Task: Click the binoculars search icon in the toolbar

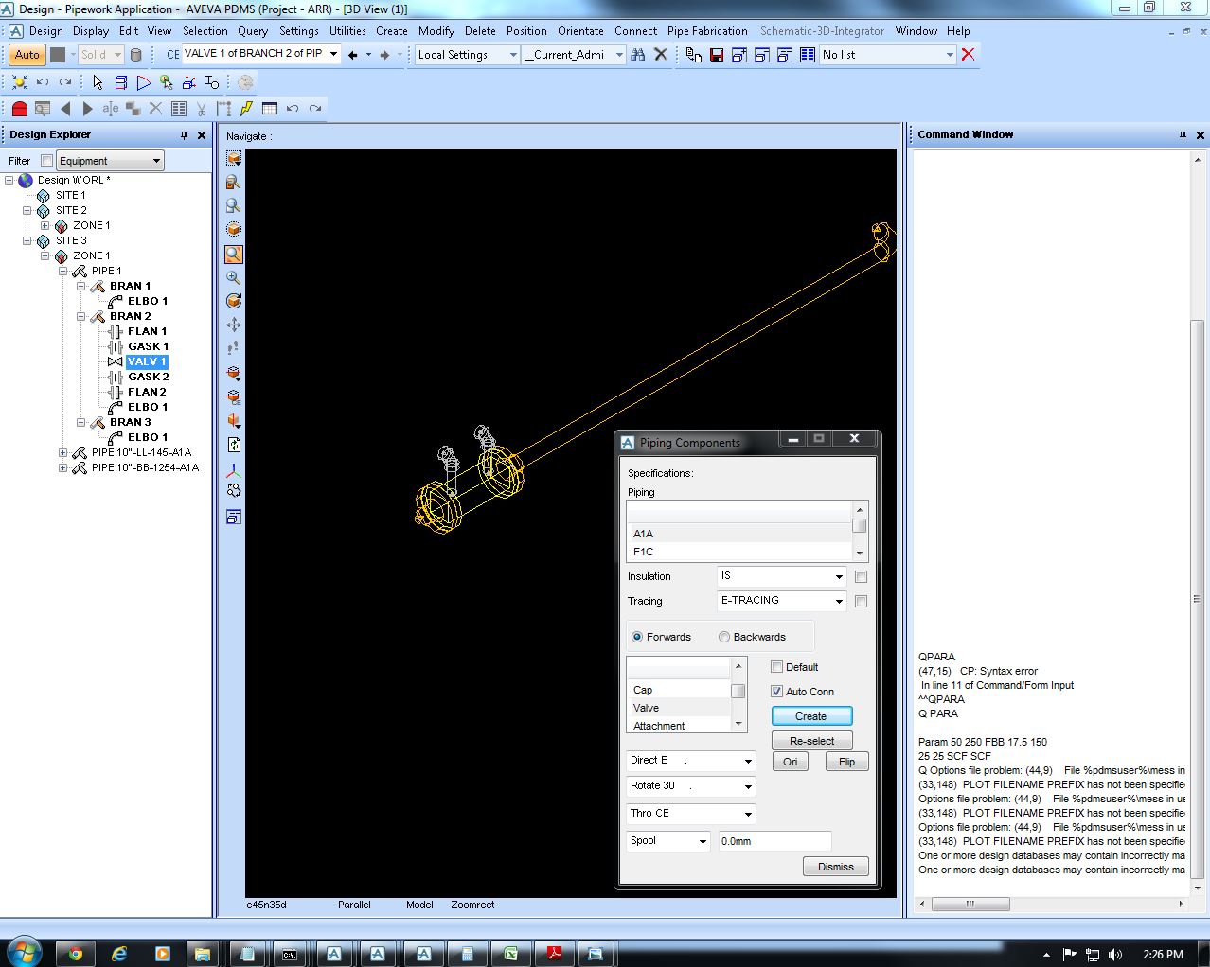Action: point(638,55)
